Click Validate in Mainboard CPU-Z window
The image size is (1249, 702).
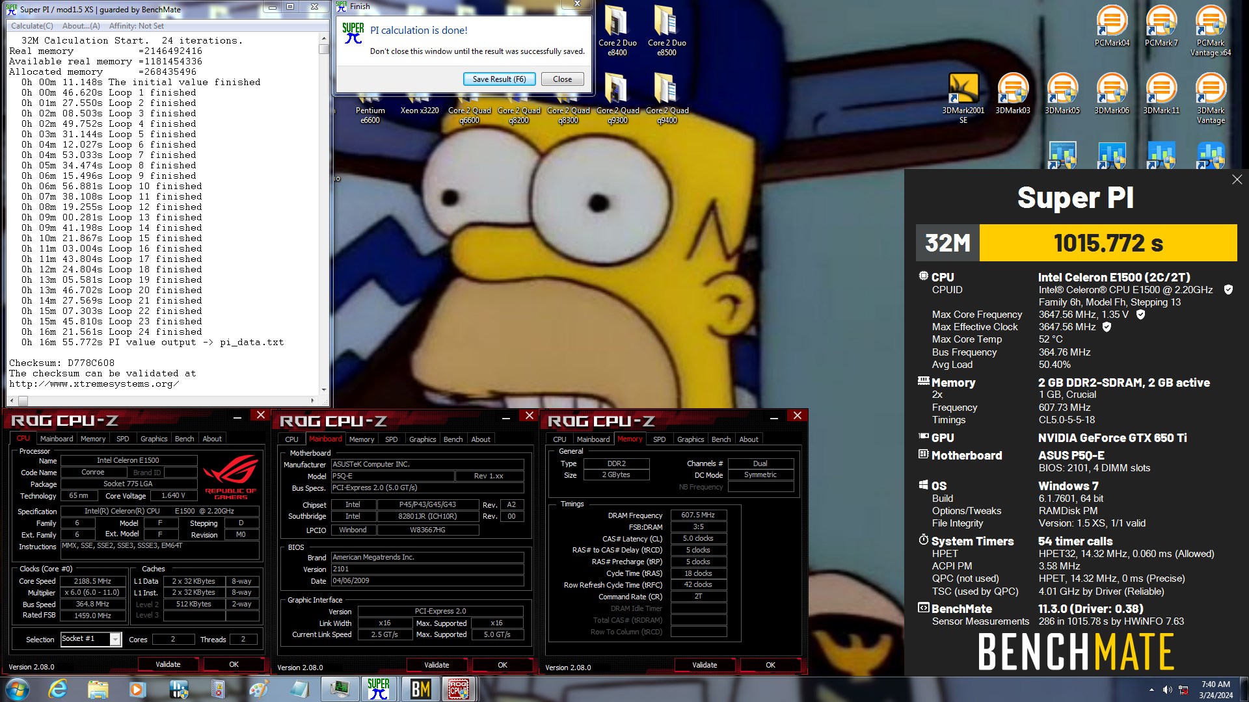pos(436,665)
